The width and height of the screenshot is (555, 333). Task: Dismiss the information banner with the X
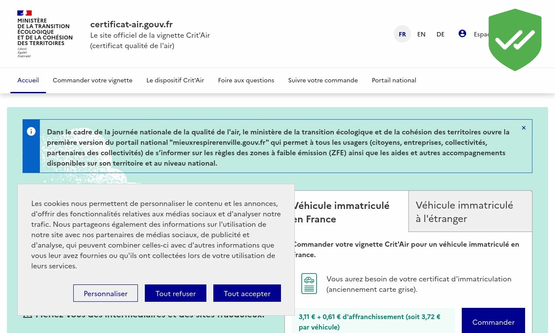[x=524, y=128]
